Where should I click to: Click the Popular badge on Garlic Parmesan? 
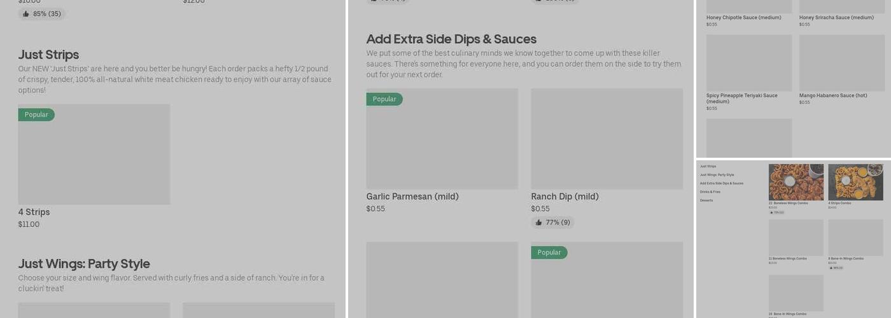tap(384, 99)
